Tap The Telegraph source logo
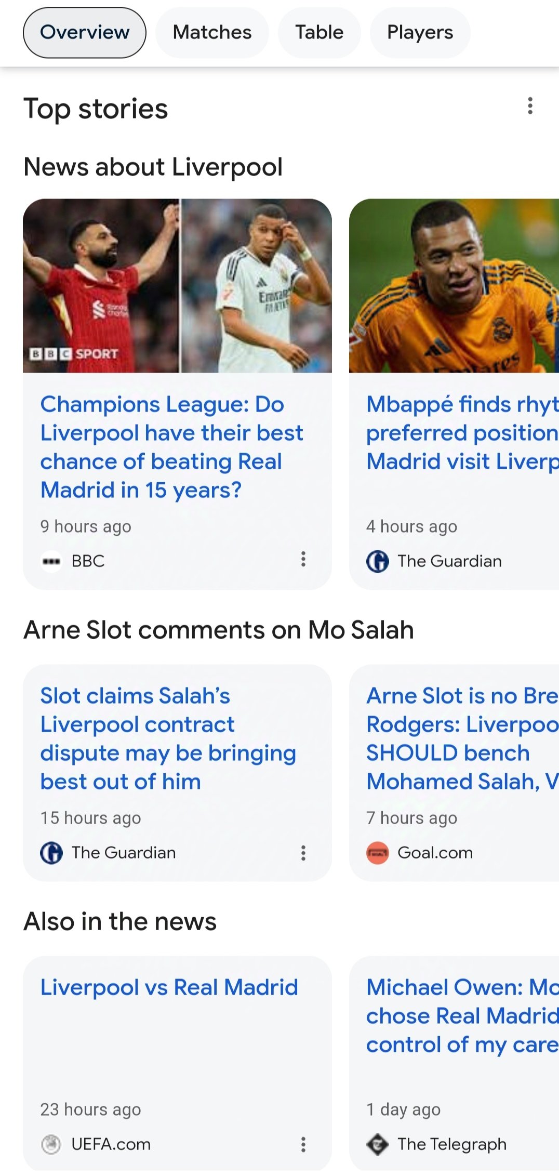Image resolution: width=559 pixels, height=1176 pixels. (x=378, y=1144)
